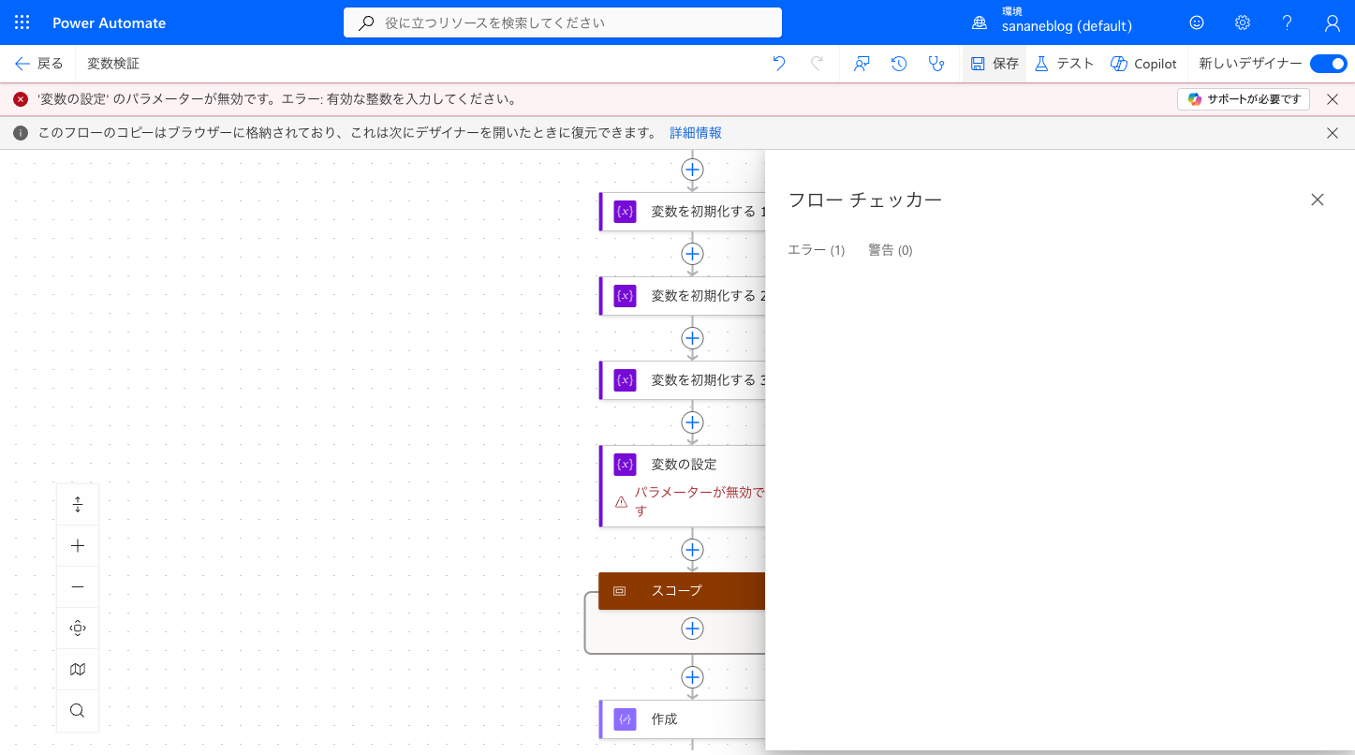Image resolution: width=1355 pixels, height=755 pixels.
Task: Search within the flow canvas
Action: point(78,711)
